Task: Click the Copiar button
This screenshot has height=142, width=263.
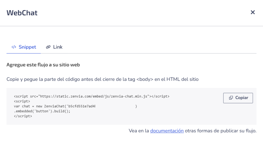Action: click(238, 98)
